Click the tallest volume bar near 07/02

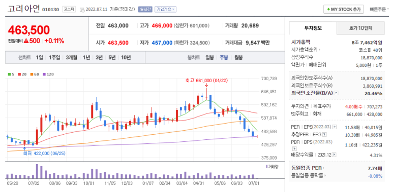point(37,171)
